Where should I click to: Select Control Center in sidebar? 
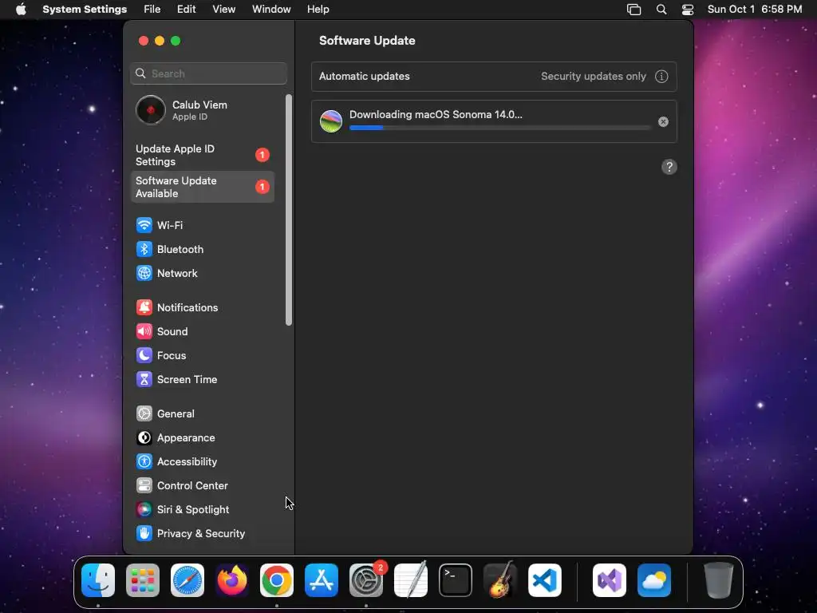pyautogui.click(x=202, y=486)
